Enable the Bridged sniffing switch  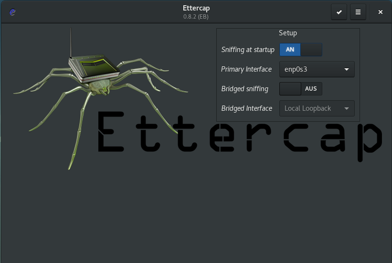click(x=300, y=89)
